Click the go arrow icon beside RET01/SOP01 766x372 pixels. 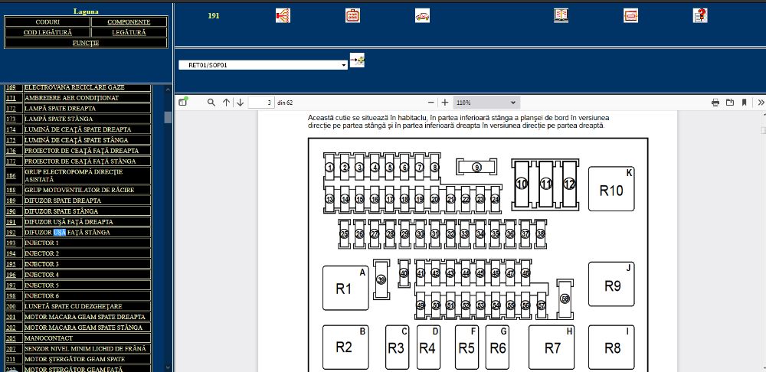click(357, 60)
